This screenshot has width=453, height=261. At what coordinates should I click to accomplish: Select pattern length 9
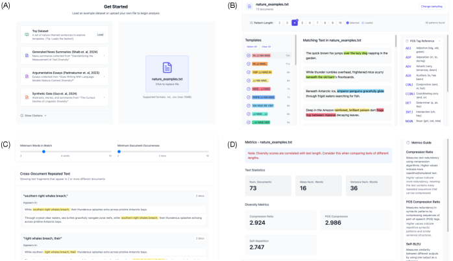pyautogui.click(x=332, y=23)
